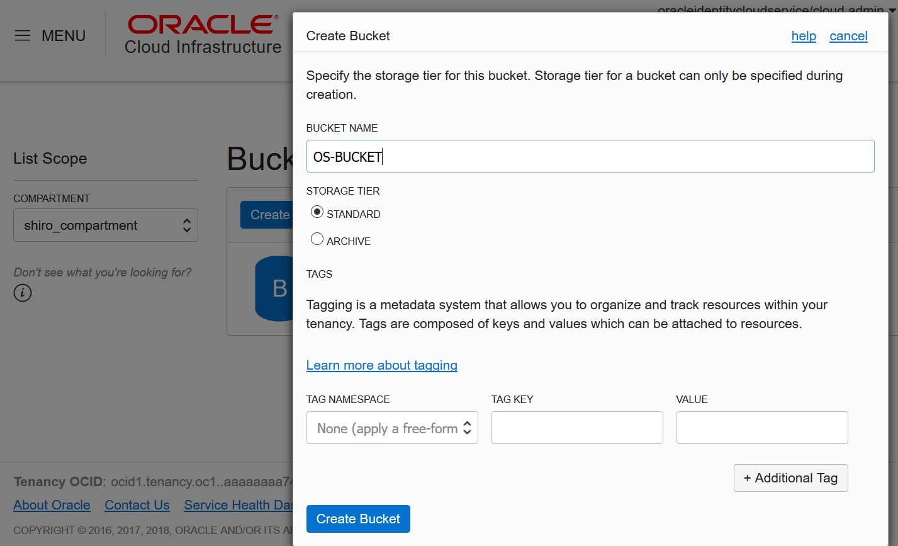Screen dimensions: 898x546
Task: Open the shiro_compartment compartment dropdown
Action: 106,225
